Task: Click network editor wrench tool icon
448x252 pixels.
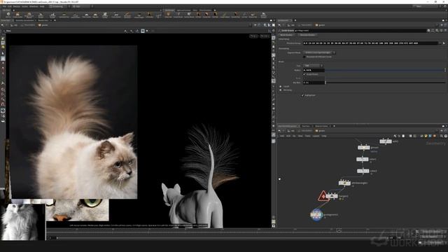Action: [395, 136]
